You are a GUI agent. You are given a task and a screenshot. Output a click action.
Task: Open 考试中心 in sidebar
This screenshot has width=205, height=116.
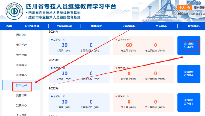pos(21,75)
